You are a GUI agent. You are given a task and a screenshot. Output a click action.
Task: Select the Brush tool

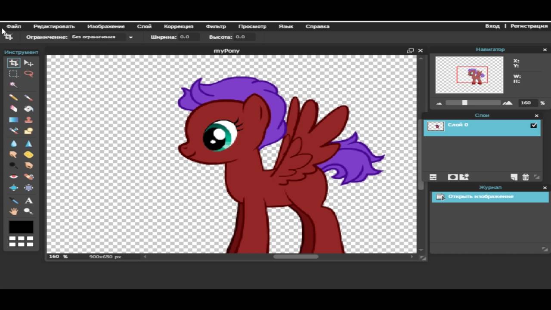tap(28, 98)
